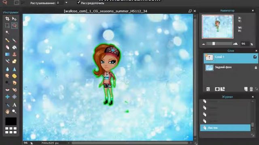259x145 pixels.
Task: Select the Gradient tool
Action: click(x=7, y=54)
